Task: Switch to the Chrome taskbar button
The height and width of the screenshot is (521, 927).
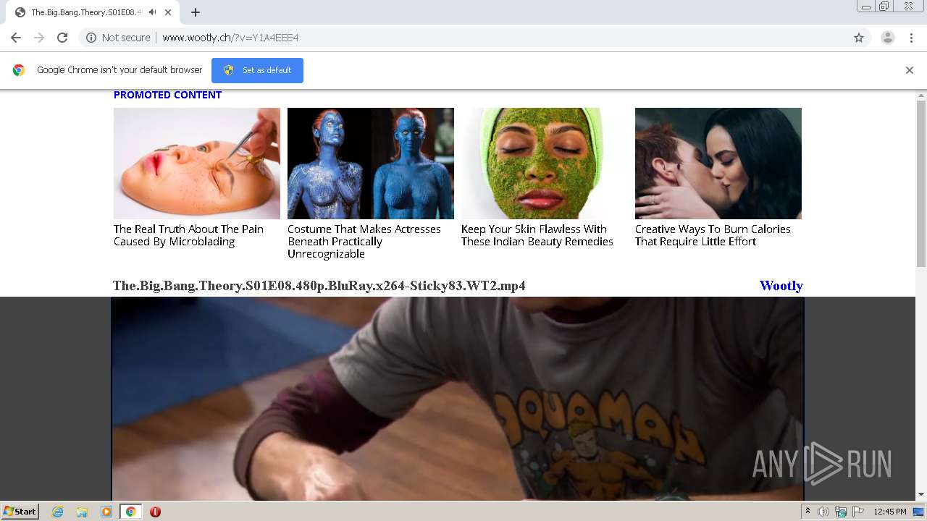Action: tap(130, 512)
